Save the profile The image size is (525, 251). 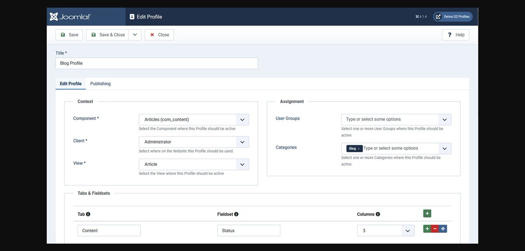[x=69, y=35]
